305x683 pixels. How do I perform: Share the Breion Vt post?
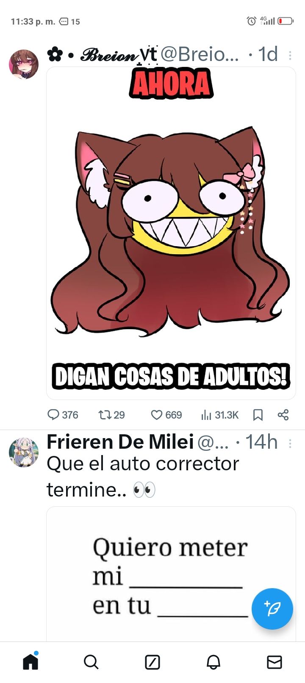pos(283,415)
